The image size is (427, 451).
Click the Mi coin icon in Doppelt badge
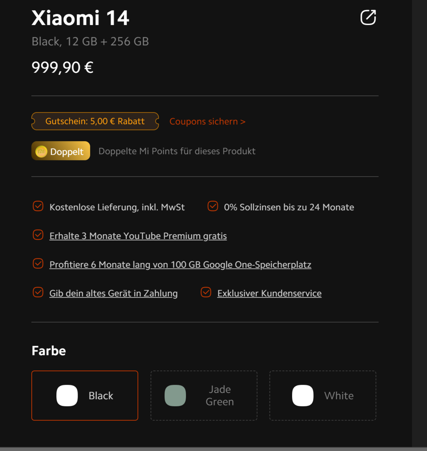click(41, 151)
